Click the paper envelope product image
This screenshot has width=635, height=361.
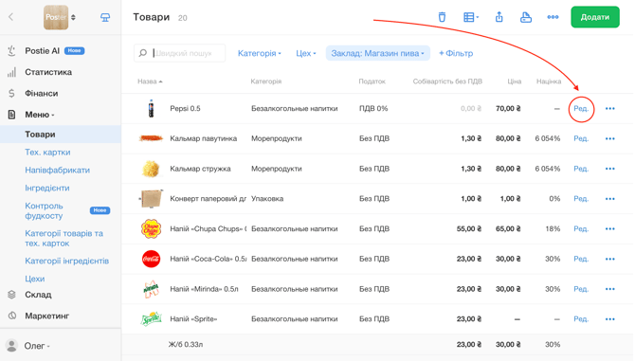151,198
